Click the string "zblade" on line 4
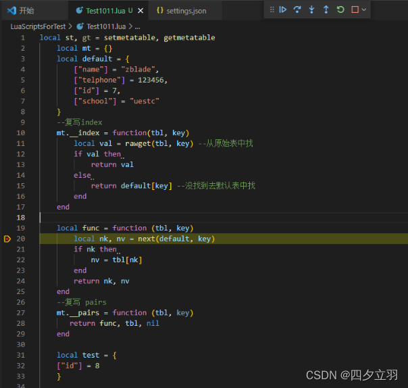 click(x=138, y=70)
